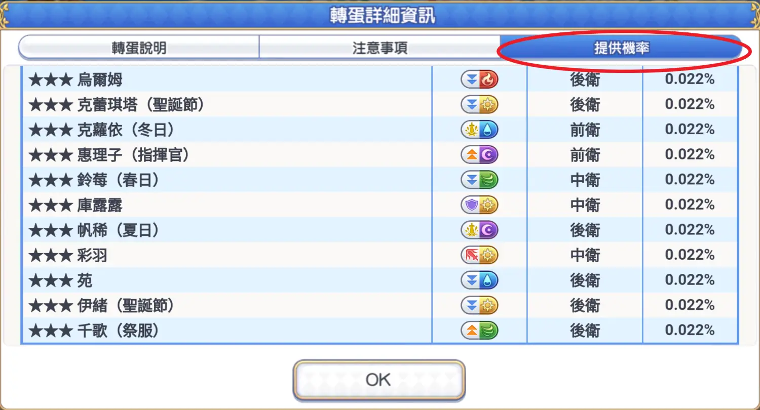760x410 pixels.
Task: Click the wind element icon for 鈴莓（春日）
Action: pos(489,180)
